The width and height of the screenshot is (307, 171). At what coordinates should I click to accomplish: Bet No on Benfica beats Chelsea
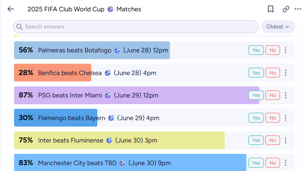272,73
